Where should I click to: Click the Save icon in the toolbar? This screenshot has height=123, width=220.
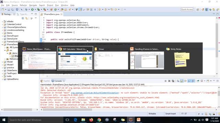click(9, 10)
